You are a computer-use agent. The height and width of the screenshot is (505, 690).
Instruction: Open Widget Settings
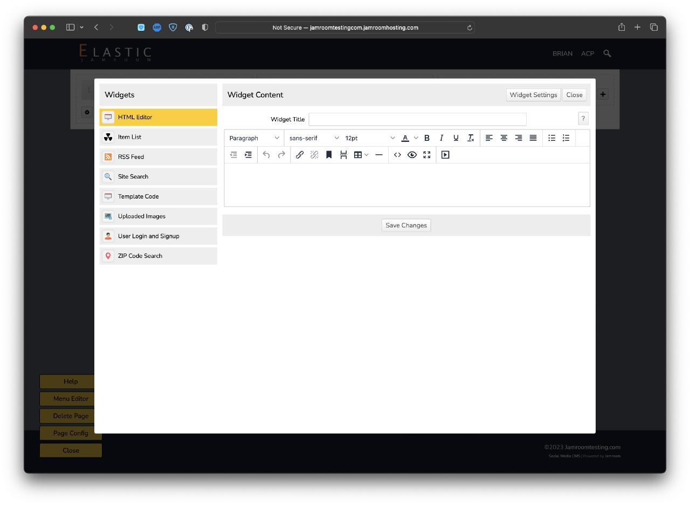click(533, 95)
